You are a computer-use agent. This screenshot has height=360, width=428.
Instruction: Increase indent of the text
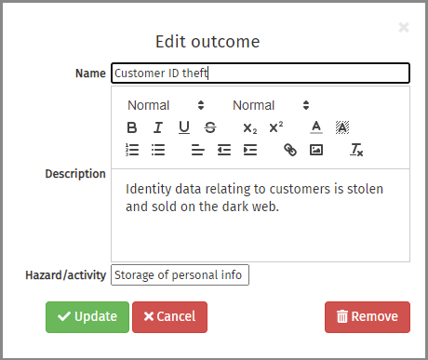click(x=250, y=150)
